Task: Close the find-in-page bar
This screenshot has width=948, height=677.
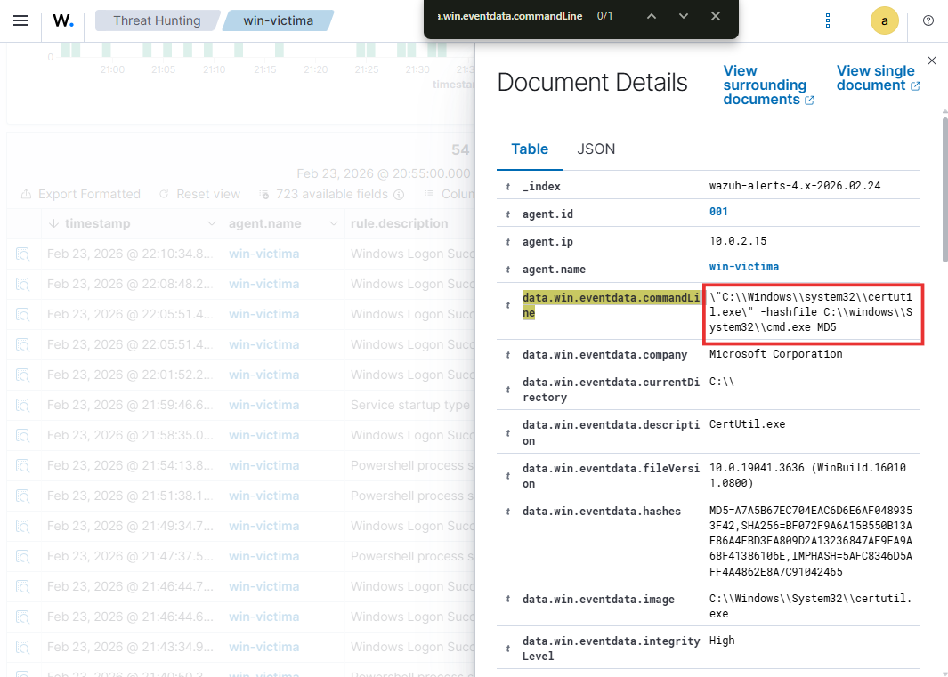Action: click(716, 16)
